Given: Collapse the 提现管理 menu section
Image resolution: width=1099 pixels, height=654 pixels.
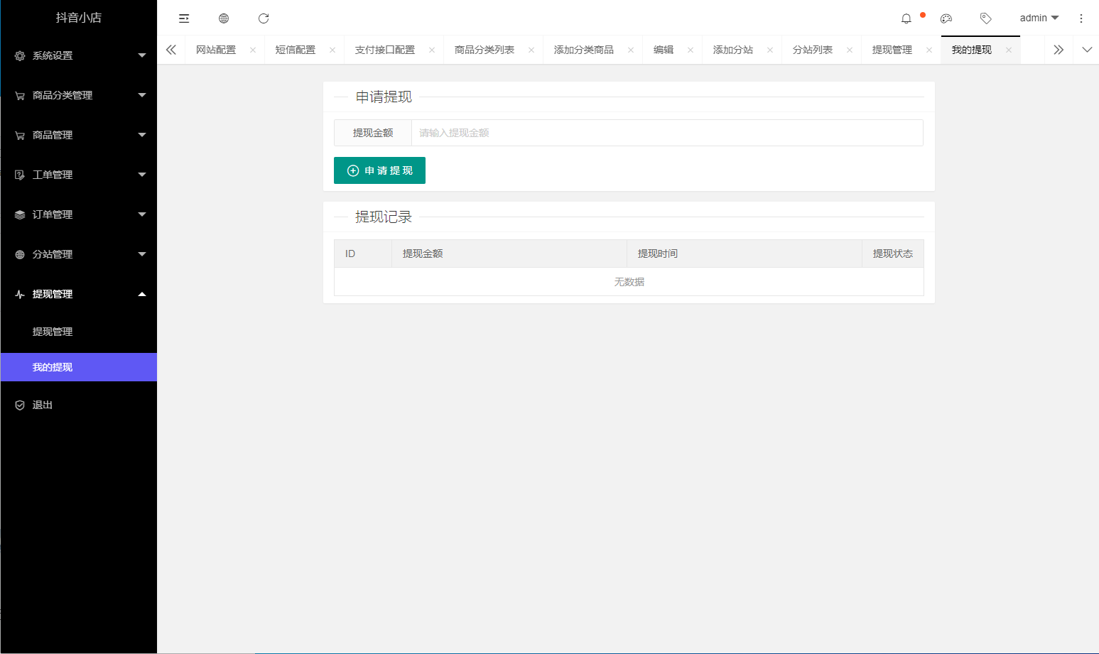Looking at the screenshot, I should pyautogui.click(x=78, y=293).
